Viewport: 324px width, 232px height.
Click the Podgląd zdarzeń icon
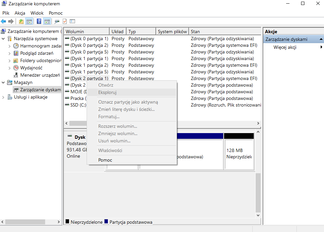pos(16,53)
